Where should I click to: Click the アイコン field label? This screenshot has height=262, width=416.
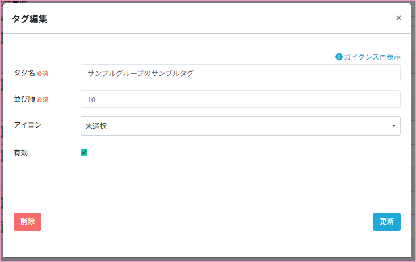click(x=28, y=124)
